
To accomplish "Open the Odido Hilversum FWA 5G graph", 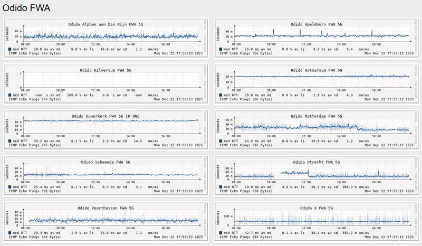I will [106, 84].
